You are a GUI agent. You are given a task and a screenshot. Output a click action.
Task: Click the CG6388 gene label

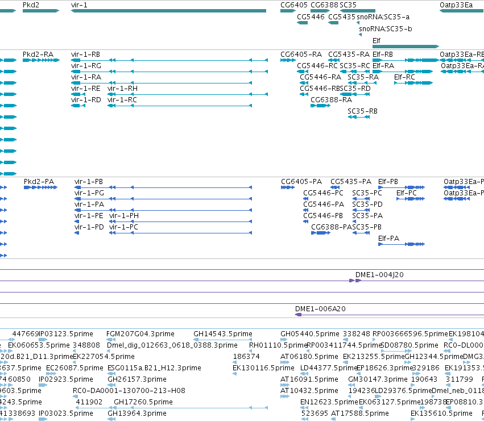tap(324, 5)
